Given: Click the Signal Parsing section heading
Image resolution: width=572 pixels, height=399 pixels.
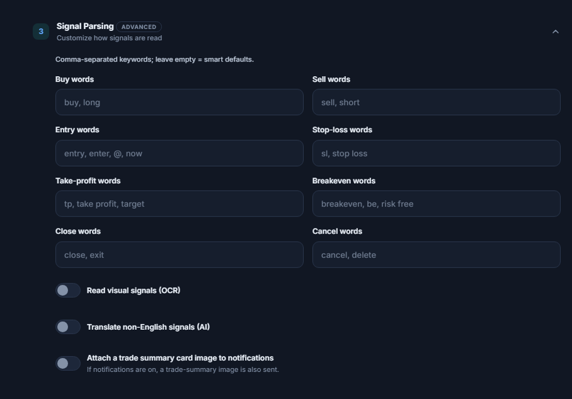Looking at the screenshot, I should point(85,26).
